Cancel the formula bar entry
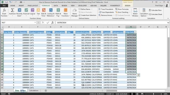The height and width of the screenshot is (95, 170). 43,23
